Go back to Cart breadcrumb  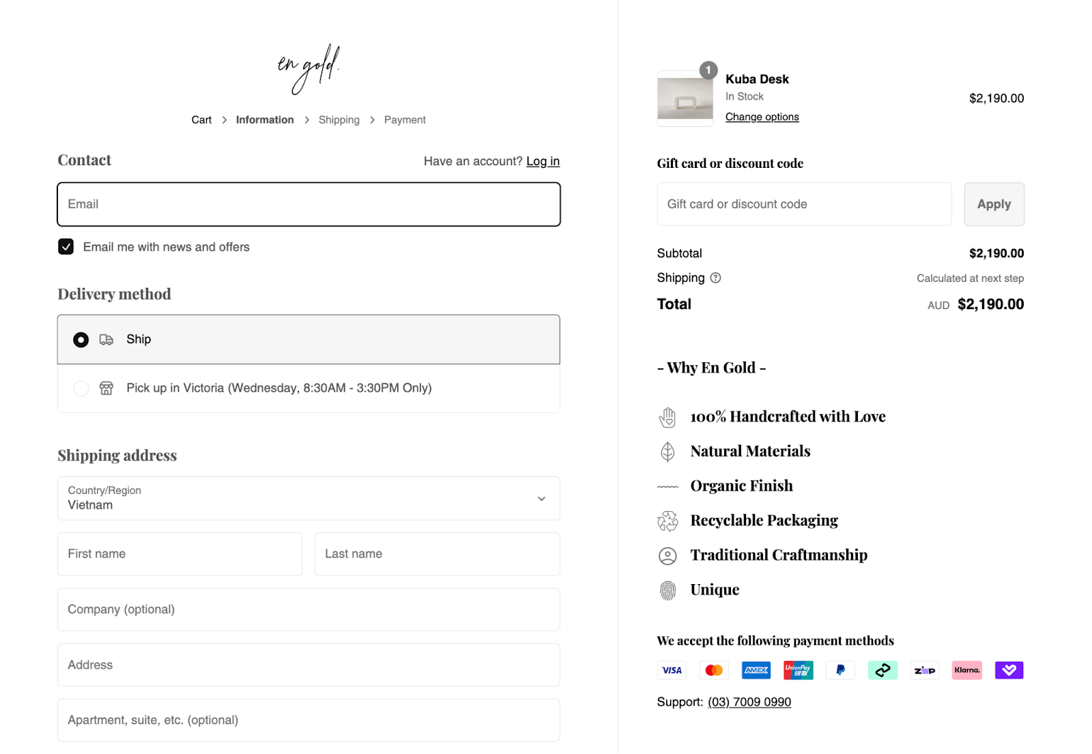pyautogui.click(x=201, y=119)
